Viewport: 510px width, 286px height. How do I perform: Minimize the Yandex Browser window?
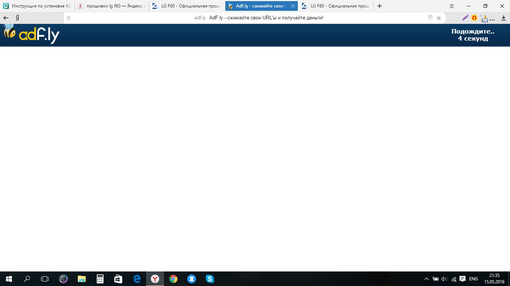[469, 6]
